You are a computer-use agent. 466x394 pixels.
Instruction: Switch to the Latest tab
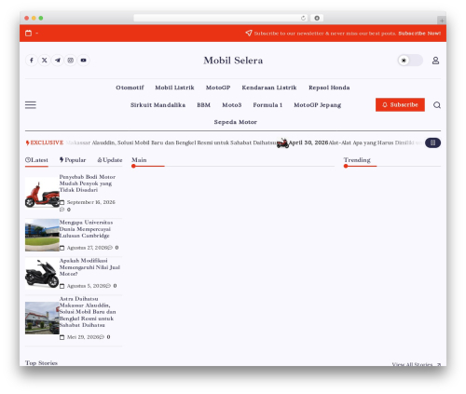(36, 160)
